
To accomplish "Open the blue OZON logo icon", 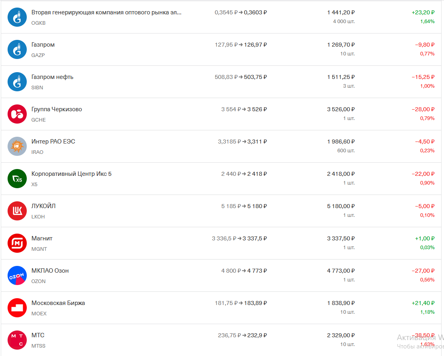I will (17, 276).
